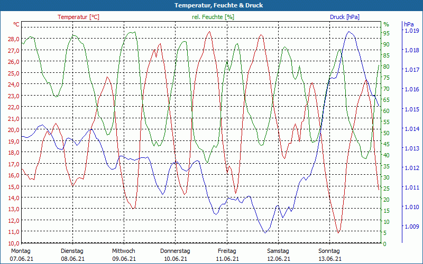Image resolution: width=423 pixels, height=264 pixels.
Task: Select the Freitag 11.06.21 date marker
Action: [x=227, y=254]
